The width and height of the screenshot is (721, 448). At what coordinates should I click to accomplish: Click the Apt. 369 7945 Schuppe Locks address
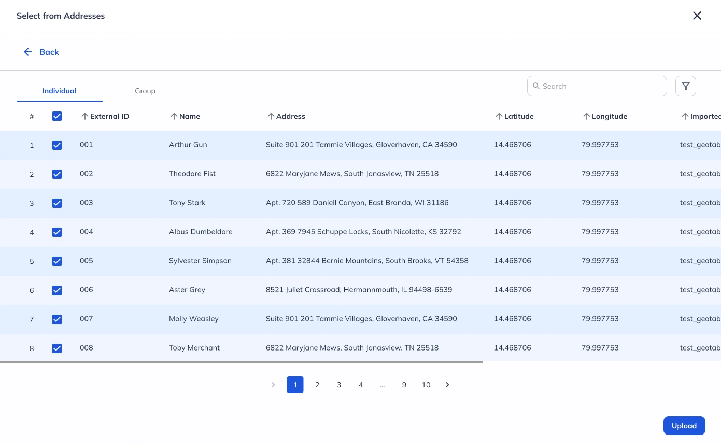tap(363, 232)
